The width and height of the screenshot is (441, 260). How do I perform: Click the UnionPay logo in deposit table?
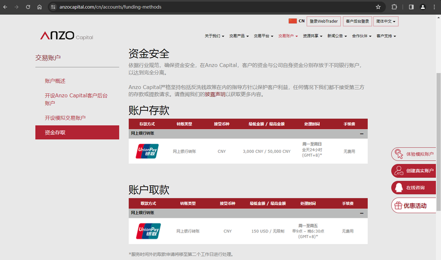point(147,151)
